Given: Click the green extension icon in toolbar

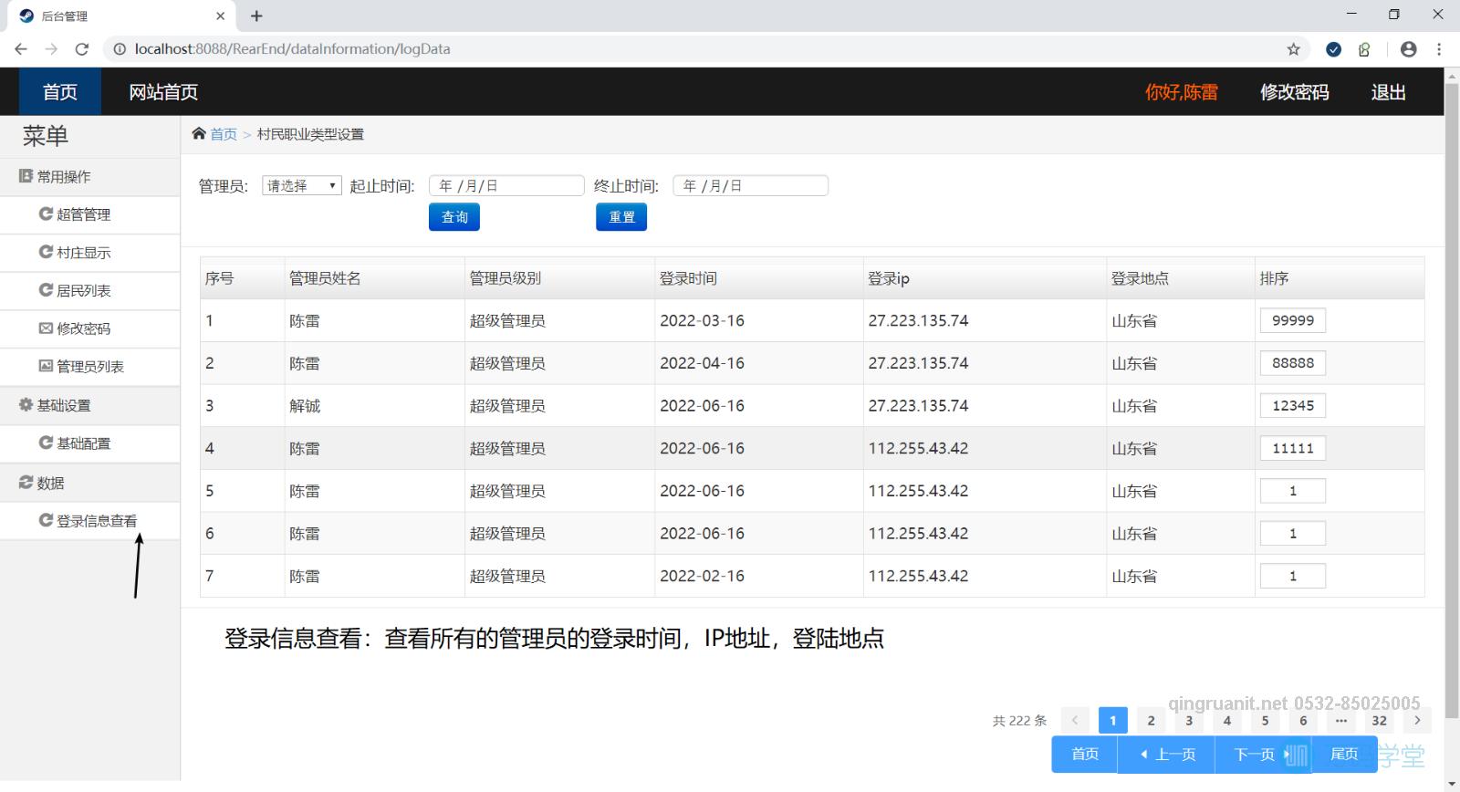Looking at the screenshot, I should click(1364, 49).
